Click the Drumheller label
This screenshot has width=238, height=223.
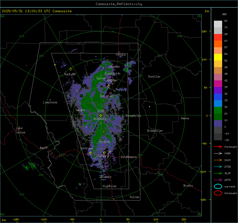tap(155, 131)
